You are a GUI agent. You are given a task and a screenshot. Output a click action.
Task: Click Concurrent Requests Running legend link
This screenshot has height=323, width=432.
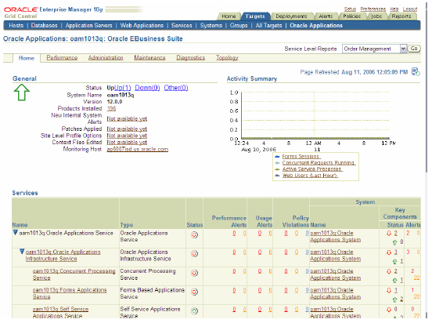tap(319, 163)
